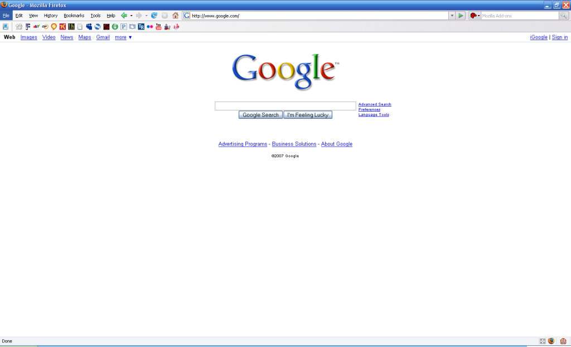Click the Stop loading button
This screenshot has width=571, height=347.
point(164,16)
